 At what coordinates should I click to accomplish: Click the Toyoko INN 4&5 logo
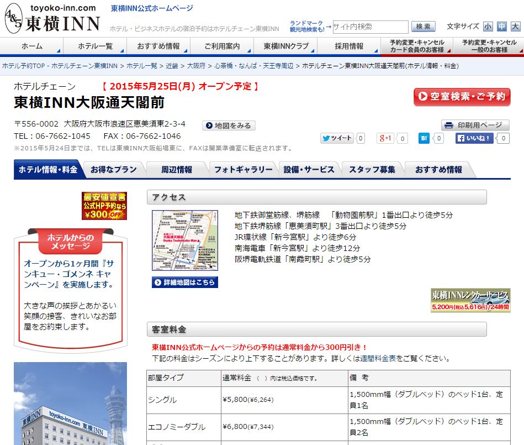(52, 19)
